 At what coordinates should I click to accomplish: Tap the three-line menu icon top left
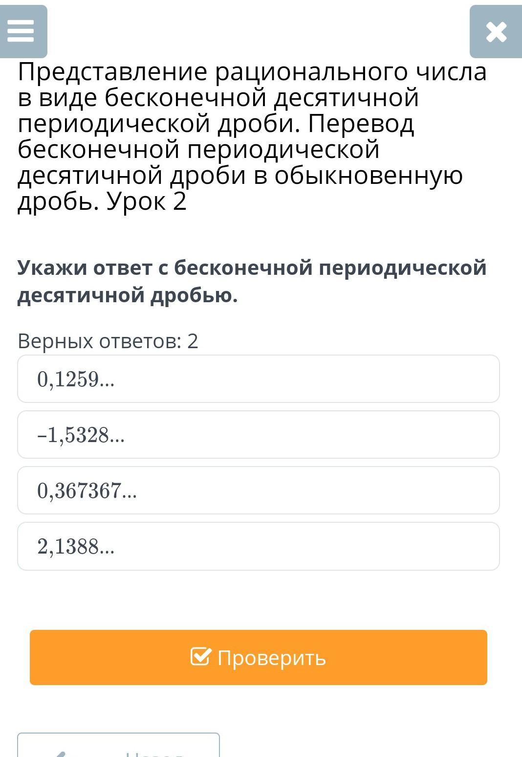[x=21, y=32]
